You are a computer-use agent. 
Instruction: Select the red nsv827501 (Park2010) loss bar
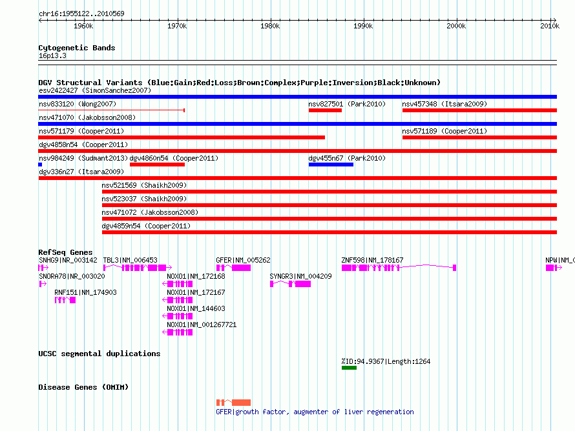[x=325, y=110]
